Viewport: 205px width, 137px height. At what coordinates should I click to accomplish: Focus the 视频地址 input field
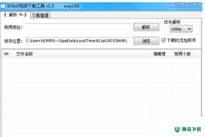pos(78,27)
